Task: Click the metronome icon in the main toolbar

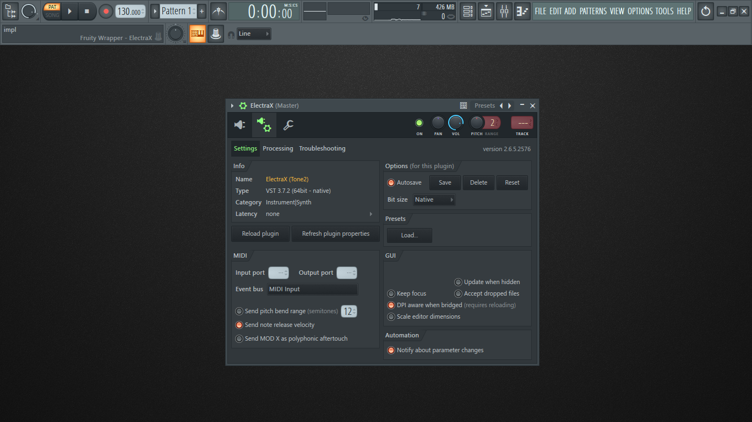Action: 219,11
